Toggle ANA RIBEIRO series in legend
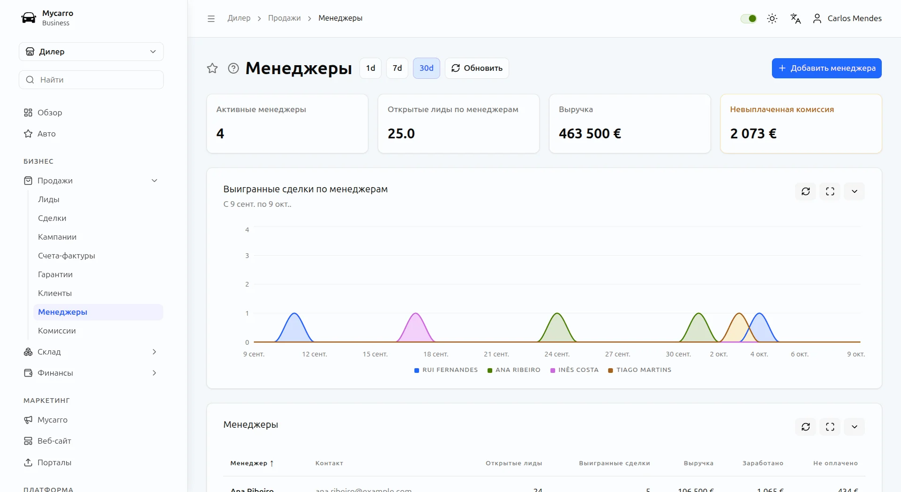 point(514,370)
